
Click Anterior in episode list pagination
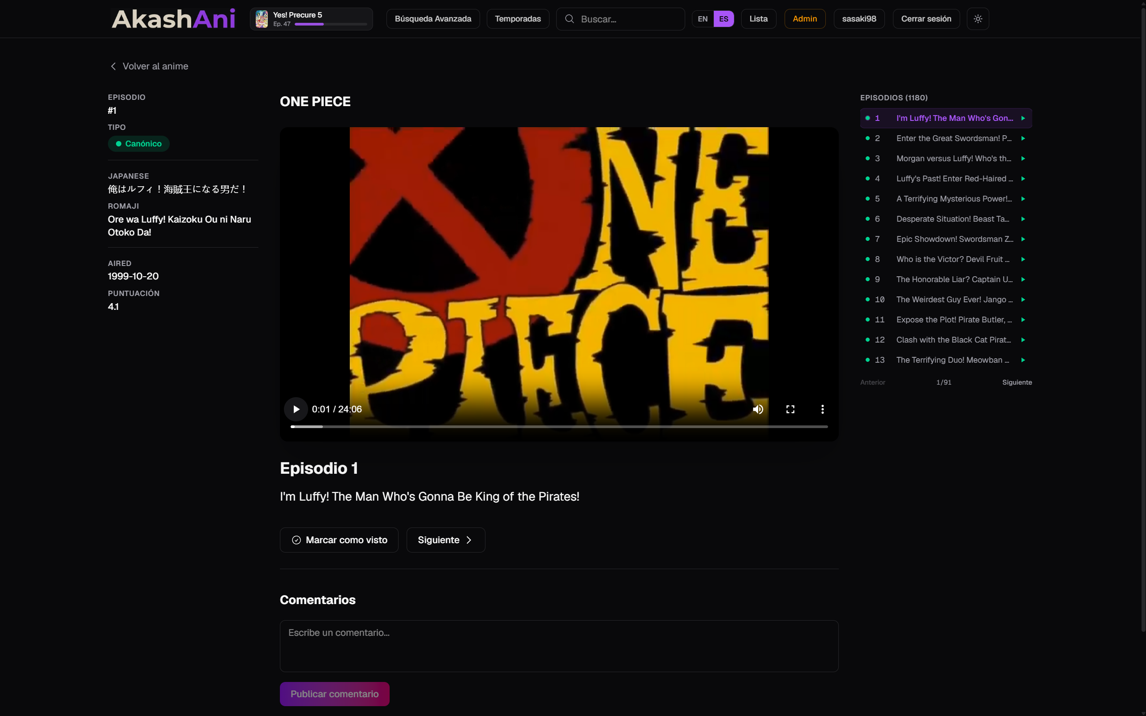click(872, 382)
